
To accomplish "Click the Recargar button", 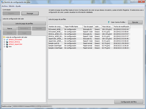I will coord(30,13).
